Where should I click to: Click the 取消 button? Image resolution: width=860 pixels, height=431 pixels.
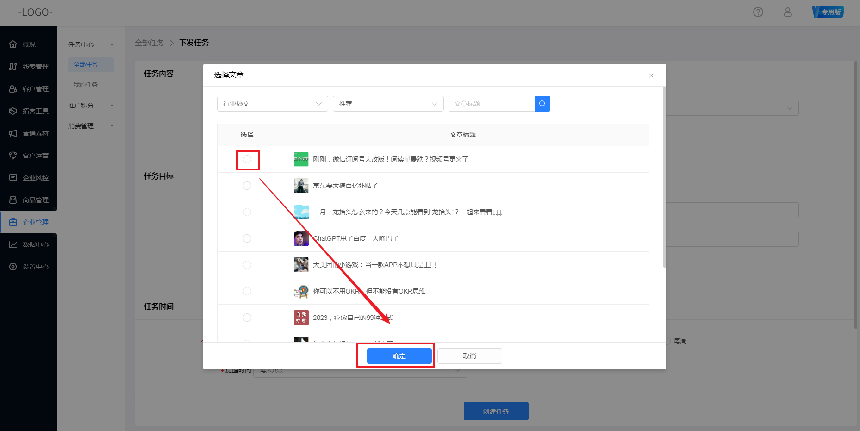469,356
